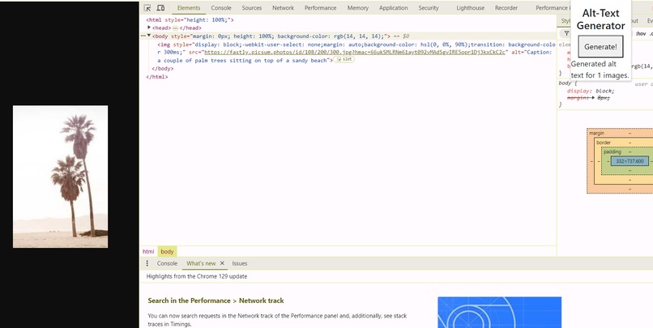Select the What's new drawer tab
The width and height of the screenshot is (653, 328).
(x=201, y=263)
